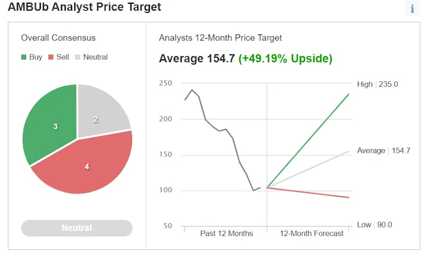The width and height of the screenshot is (424, 254).
Task: Click the Overall Consensus title
Action: point(58,38)
